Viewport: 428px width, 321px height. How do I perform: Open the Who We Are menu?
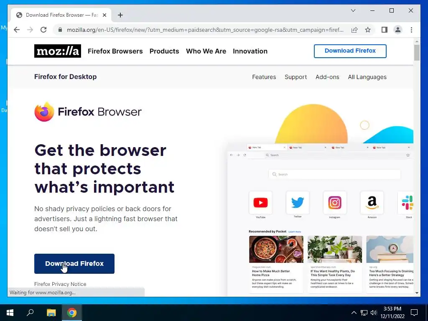click(206, 51)
